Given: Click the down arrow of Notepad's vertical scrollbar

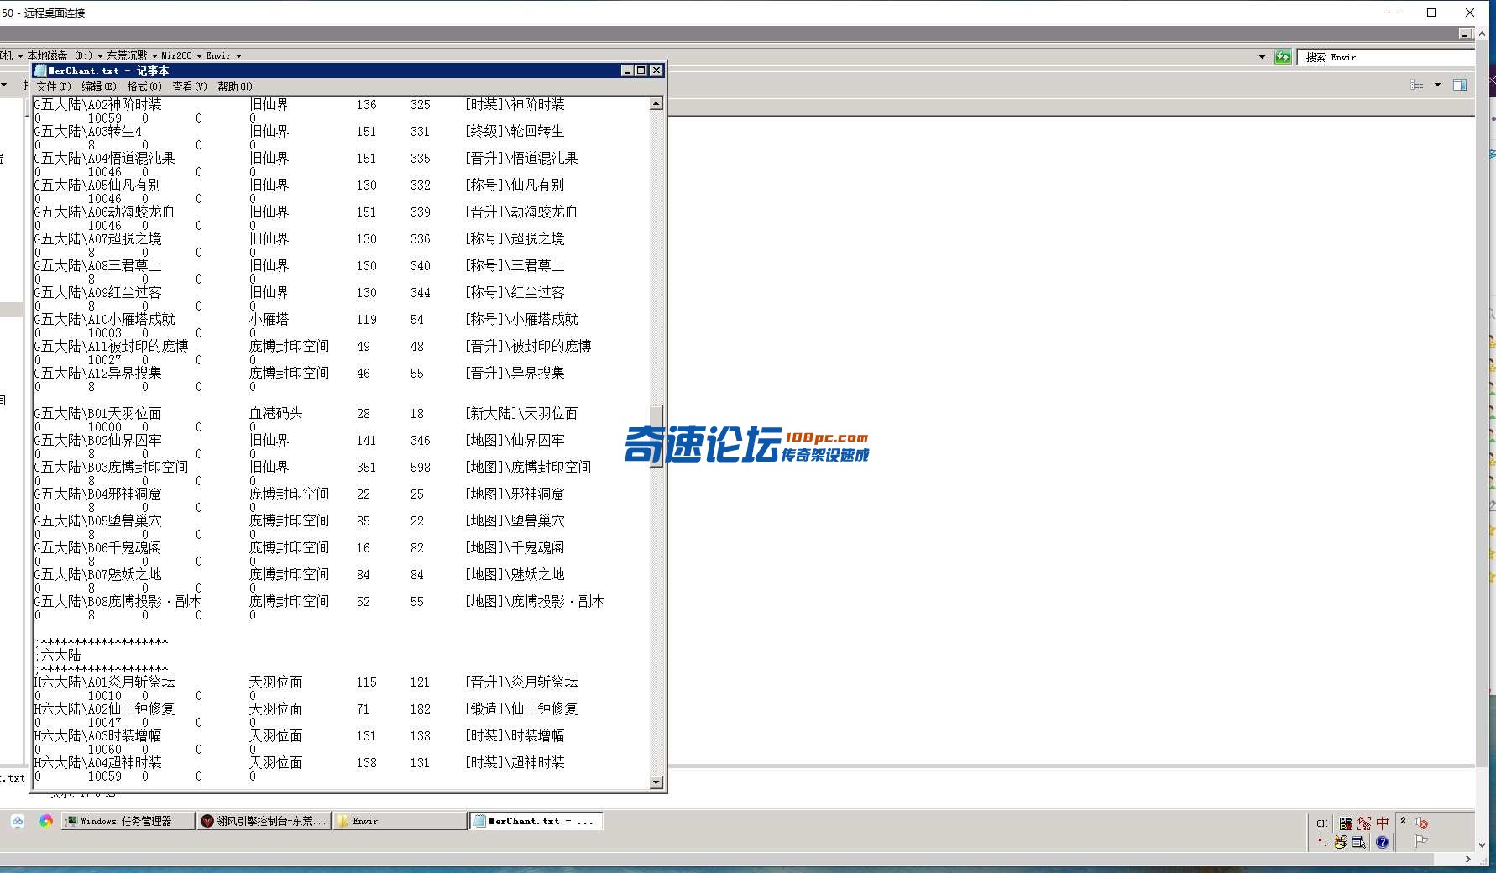Looking at the screenshot, I should pyautogui.click(x=656, y=782).
